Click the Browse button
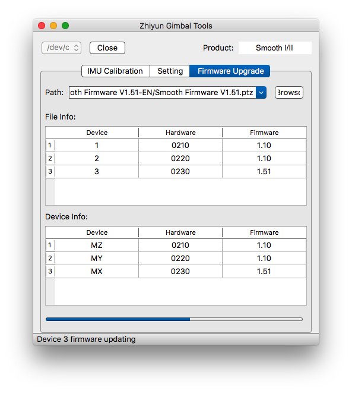Viewport: 352px width, 393px height. click(289, 93)
